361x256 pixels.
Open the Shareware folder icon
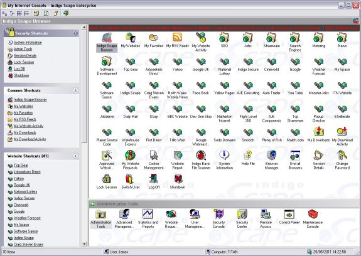coord(271,40)
